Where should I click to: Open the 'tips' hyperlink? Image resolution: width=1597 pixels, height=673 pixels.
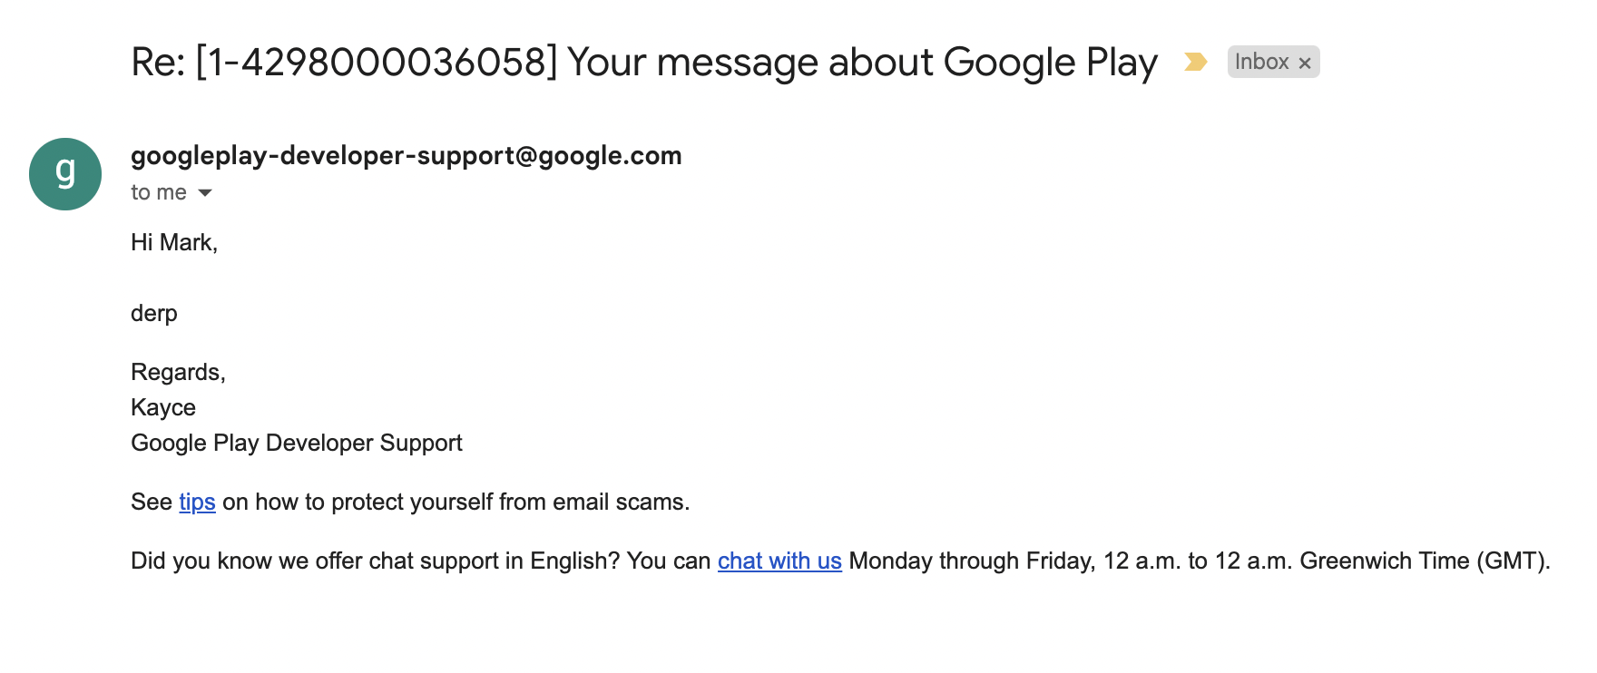click(x=197, y=502)
